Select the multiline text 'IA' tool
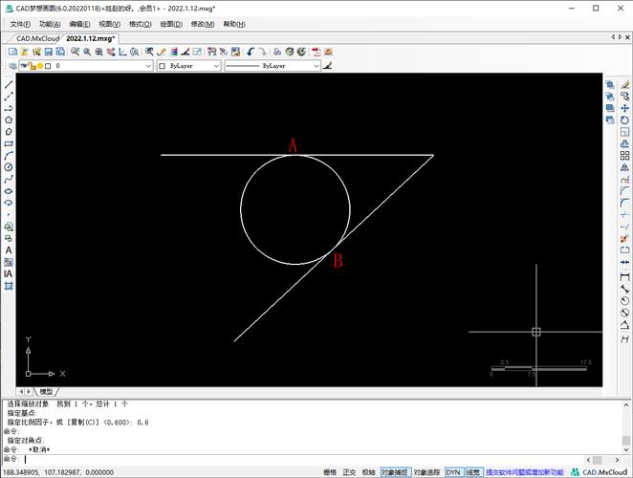633x478 pixels. (x=9, y=273)
